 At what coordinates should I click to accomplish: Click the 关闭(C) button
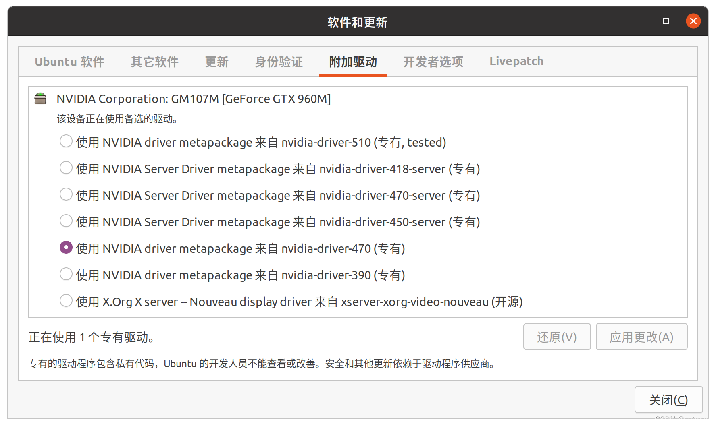tap(668, 399)
